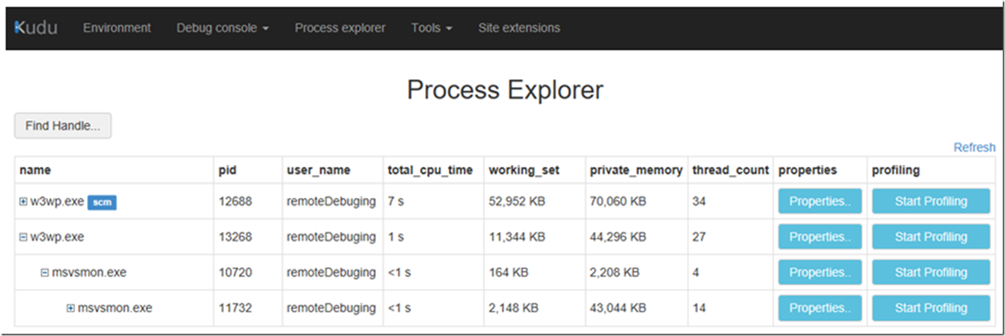Image resolution: width=1005 pixels, height=336 pixels.
Task: Click working set value 2,148 KB
Action: click(513, 308)
